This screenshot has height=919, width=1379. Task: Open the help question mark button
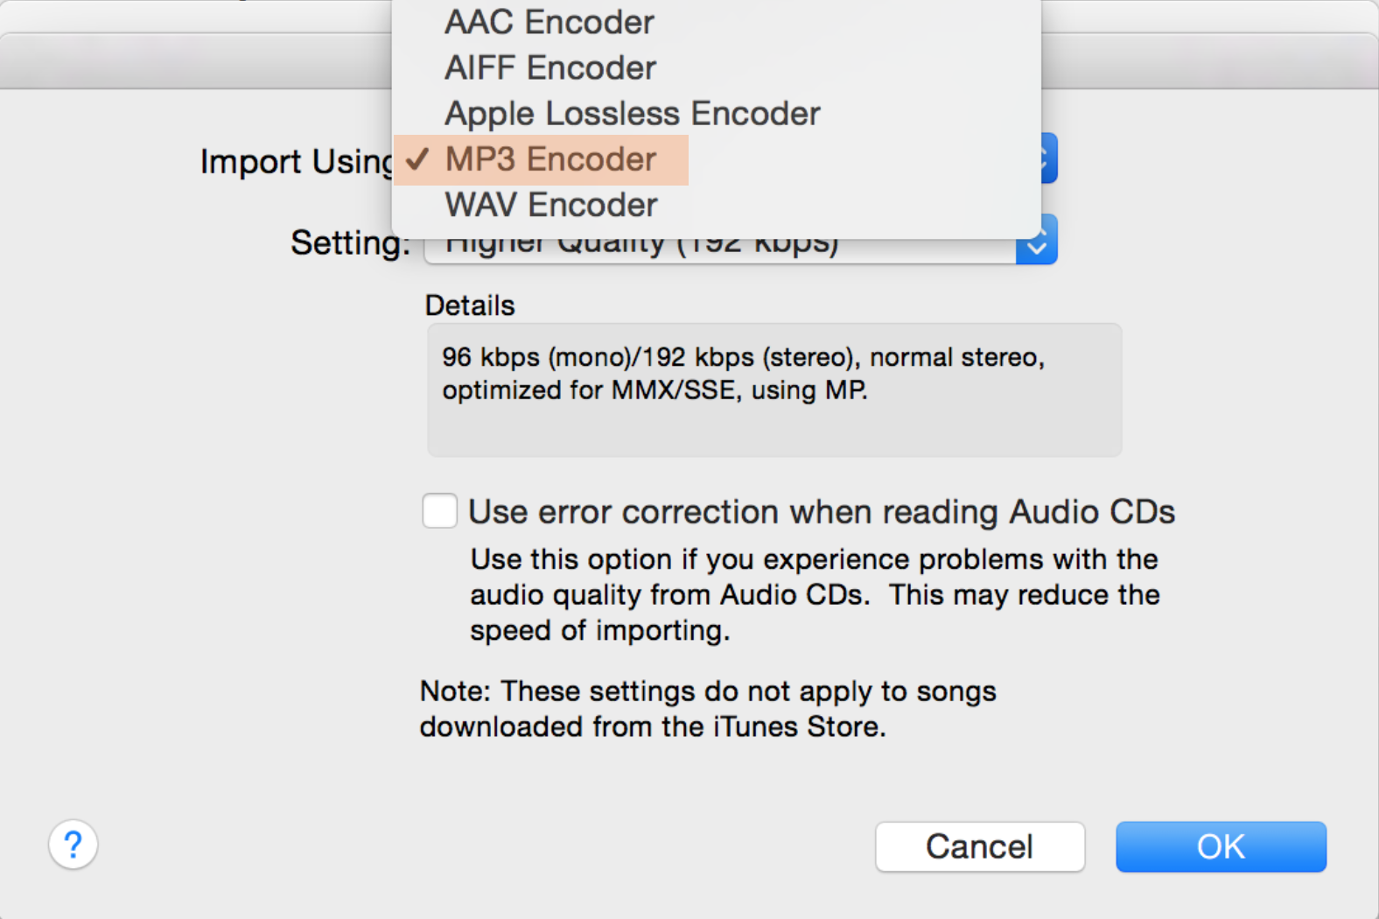click(x=73, y=845)
